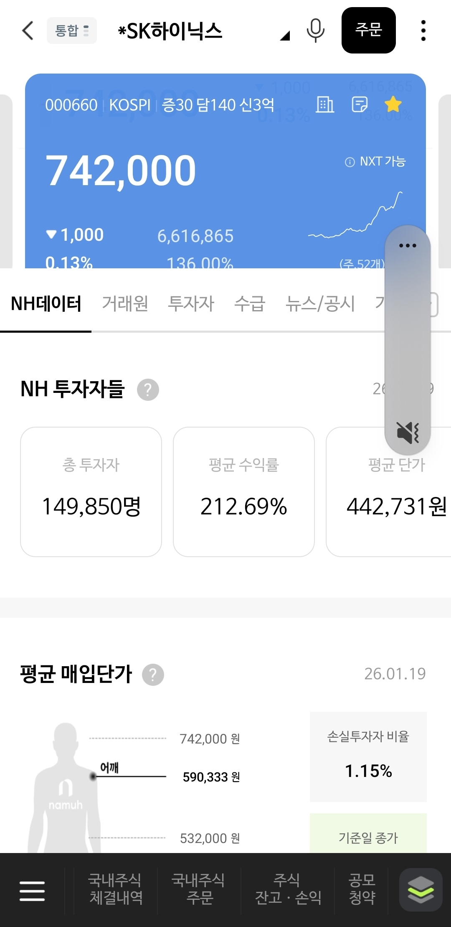Screen dimensions: 451x927
Task: Expand volume panel more options dots
Action: (408, 245)
